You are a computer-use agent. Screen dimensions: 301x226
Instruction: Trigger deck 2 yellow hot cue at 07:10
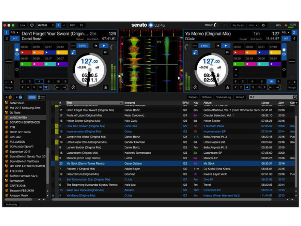coord(275,52)
